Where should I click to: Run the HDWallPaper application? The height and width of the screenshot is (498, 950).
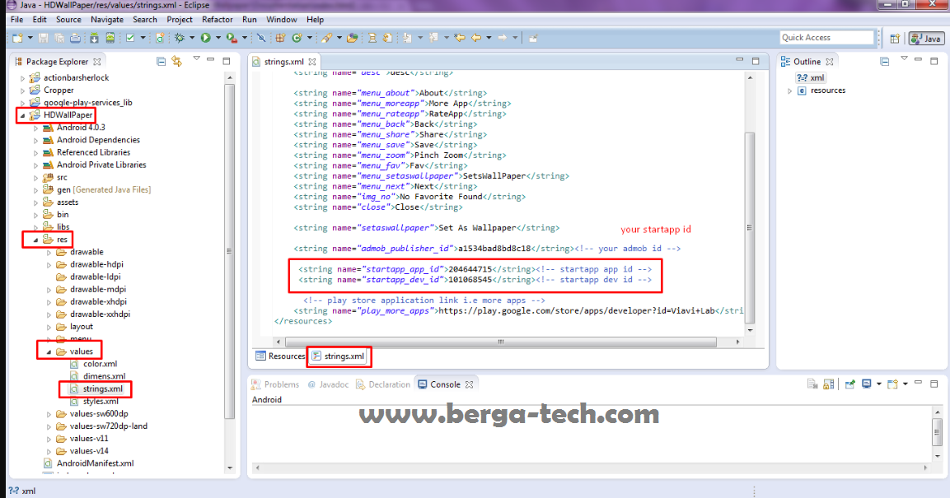coord(204,36)
